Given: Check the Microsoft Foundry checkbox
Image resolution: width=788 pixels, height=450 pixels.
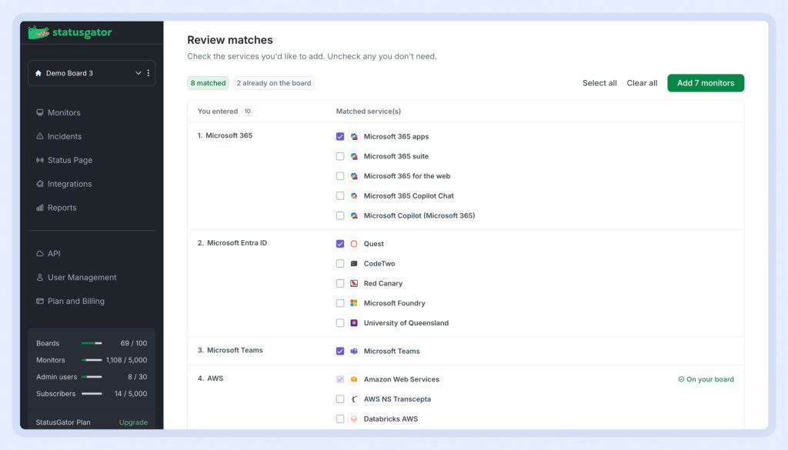Looking at the screenshot, I should click(340, 303).
